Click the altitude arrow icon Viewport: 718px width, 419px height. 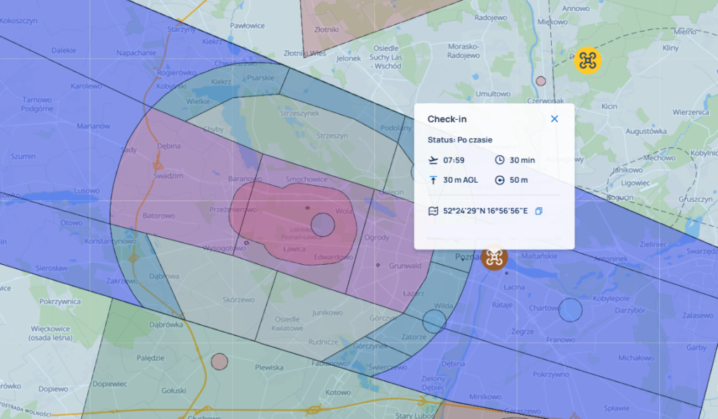point(433,180)
